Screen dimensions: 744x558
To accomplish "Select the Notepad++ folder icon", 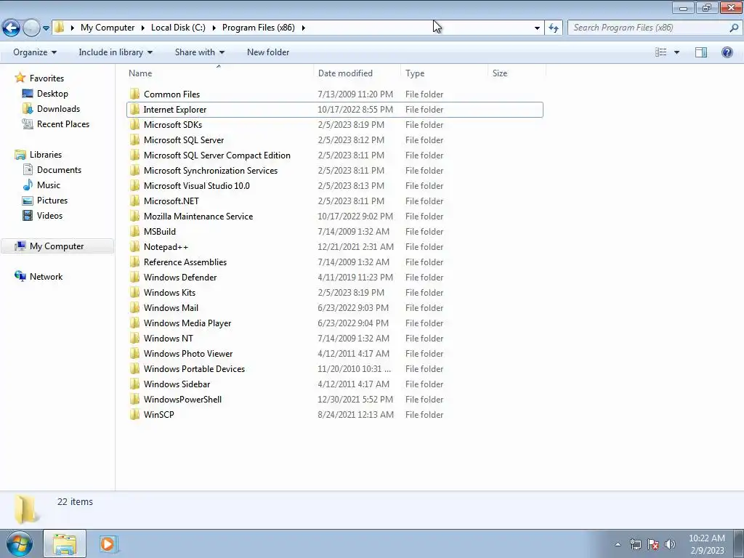I will 134,246.
